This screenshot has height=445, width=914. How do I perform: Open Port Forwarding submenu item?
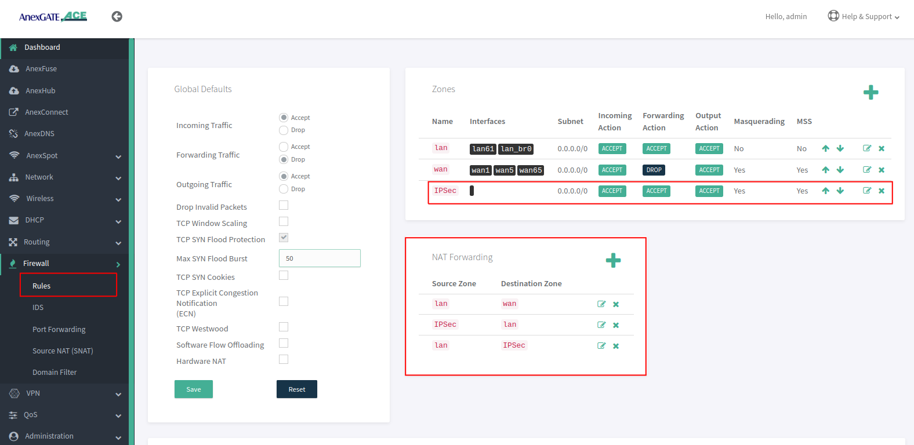coord(59,329)
